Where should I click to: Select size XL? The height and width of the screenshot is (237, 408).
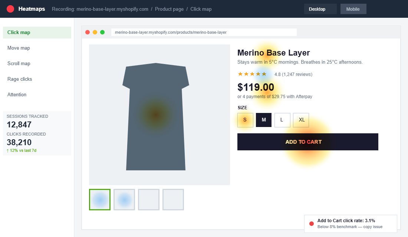pos(301,120)
